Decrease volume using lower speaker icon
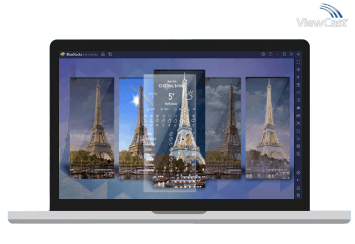Image resolution: width=355 pixels, height=244 pixels. tap(298, 77)
